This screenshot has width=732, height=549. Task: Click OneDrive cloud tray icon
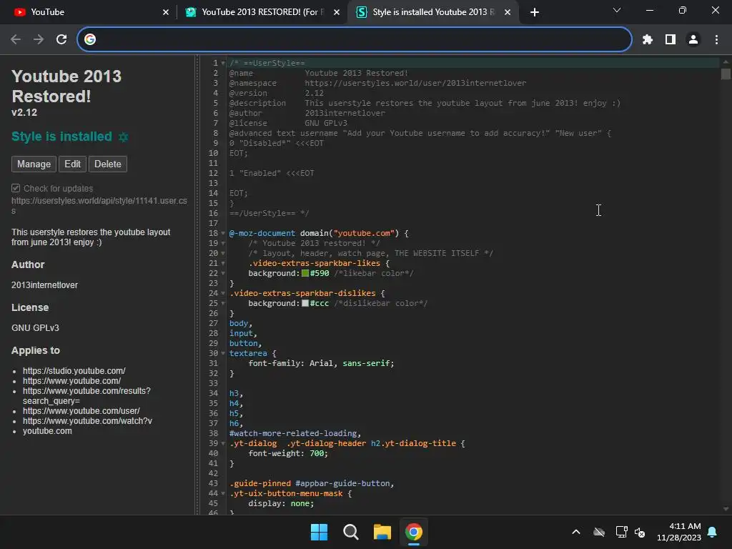599,532
